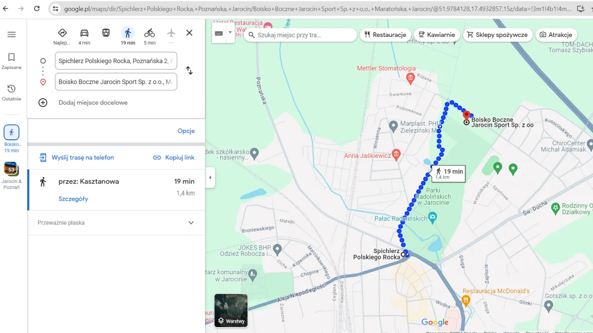Click the Spichlerz Polskiego Rocka origin marker
The image size is (593, 333).
click(403, 255)
